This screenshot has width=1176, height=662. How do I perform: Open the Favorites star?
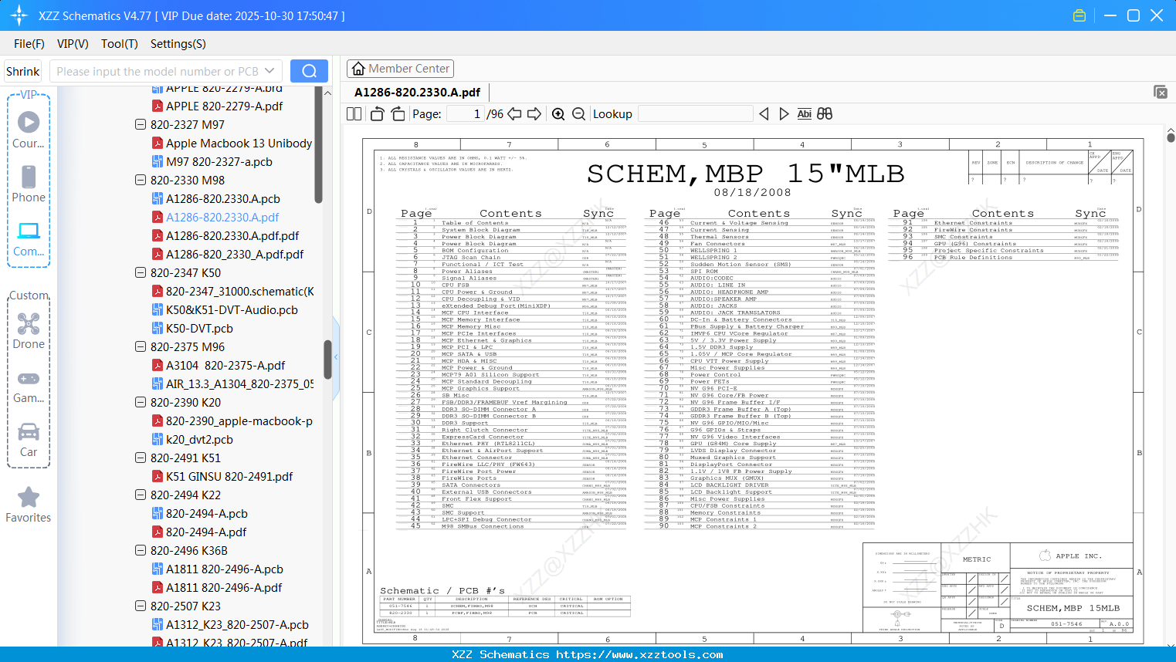pyautogui.click(x=29, y=505)
